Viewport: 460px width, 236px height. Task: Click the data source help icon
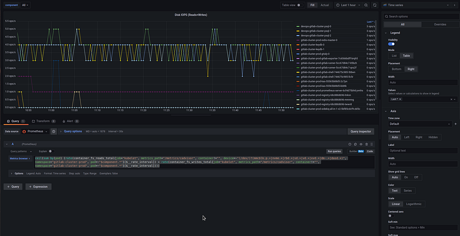53,131
